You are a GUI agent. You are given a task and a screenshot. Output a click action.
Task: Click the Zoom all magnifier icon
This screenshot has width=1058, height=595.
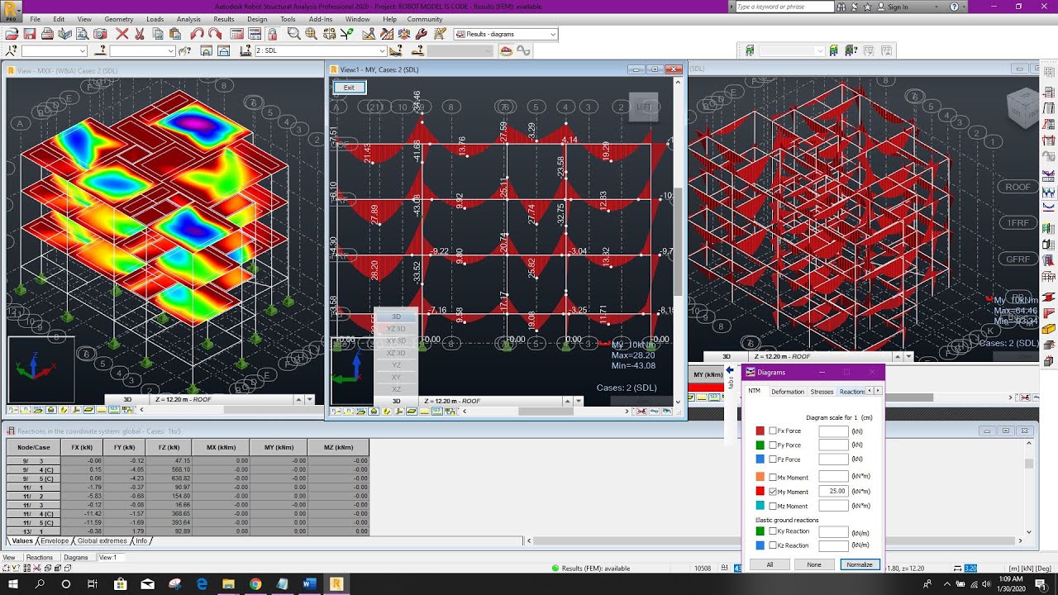click(311, 34)
